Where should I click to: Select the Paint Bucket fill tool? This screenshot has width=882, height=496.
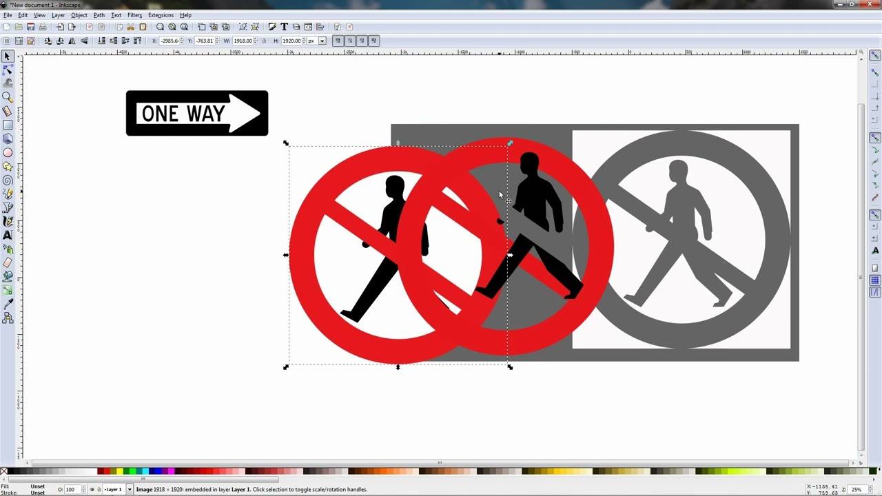tap(8, 276)
